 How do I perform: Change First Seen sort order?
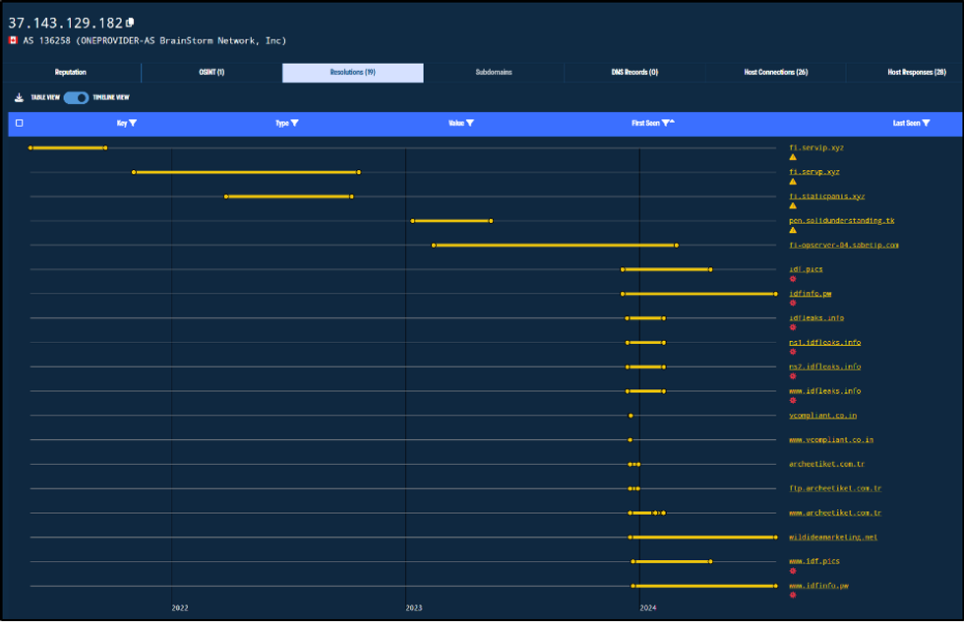[x=673, y=121]
